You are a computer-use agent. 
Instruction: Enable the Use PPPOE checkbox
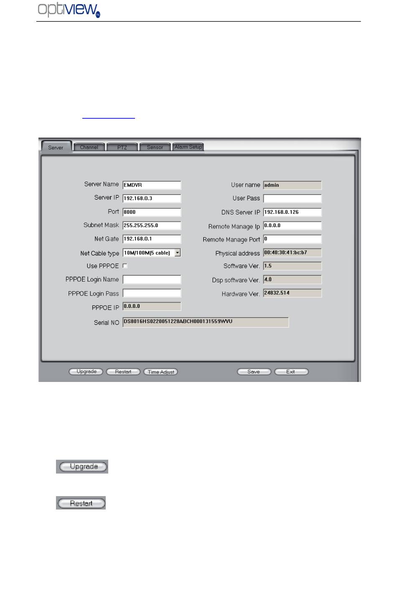125,266
